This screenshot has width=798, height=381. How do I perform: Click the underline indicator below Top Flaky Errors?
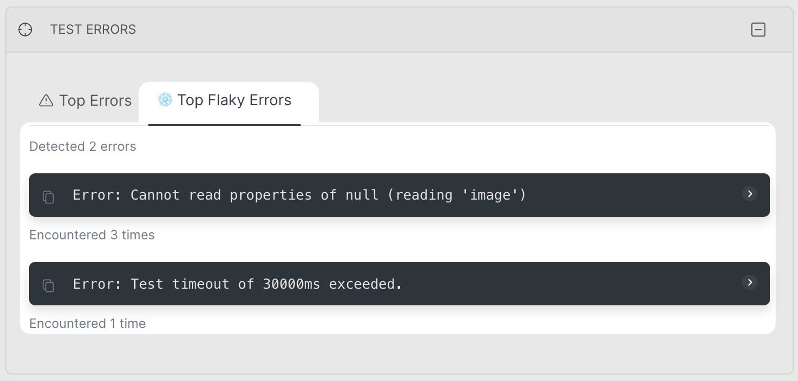[224, 125]
